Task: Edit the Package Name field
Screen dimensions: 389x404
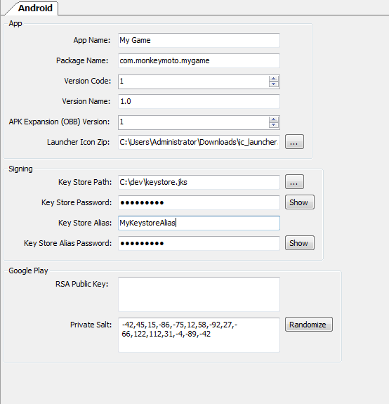Action: tap(199, 60)
